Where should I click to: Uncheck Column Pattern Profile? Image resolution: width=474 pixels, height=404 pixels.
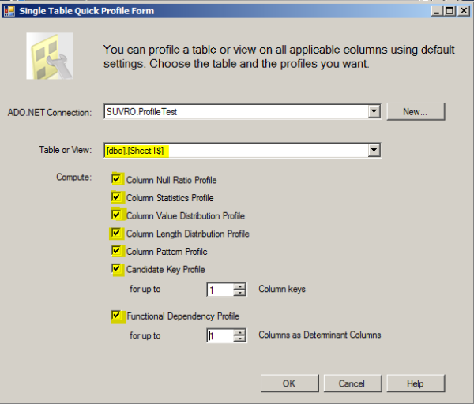pos(116,251)
